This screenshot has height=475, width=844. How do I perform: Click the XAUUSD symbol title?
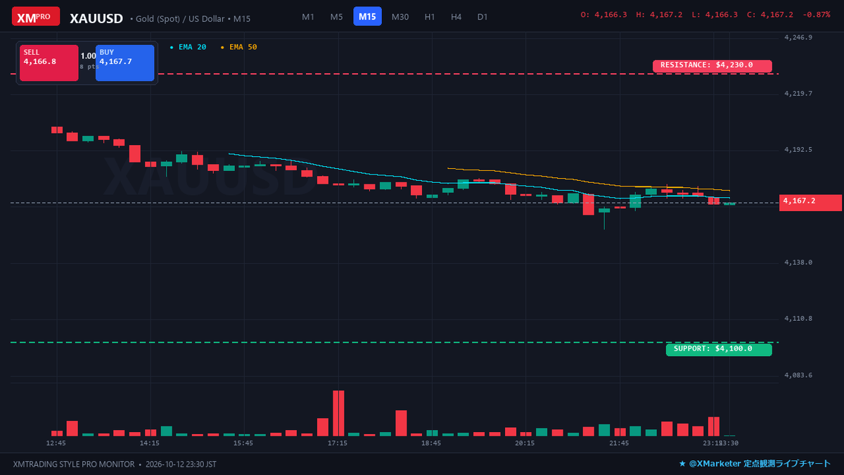pos(96,18)
